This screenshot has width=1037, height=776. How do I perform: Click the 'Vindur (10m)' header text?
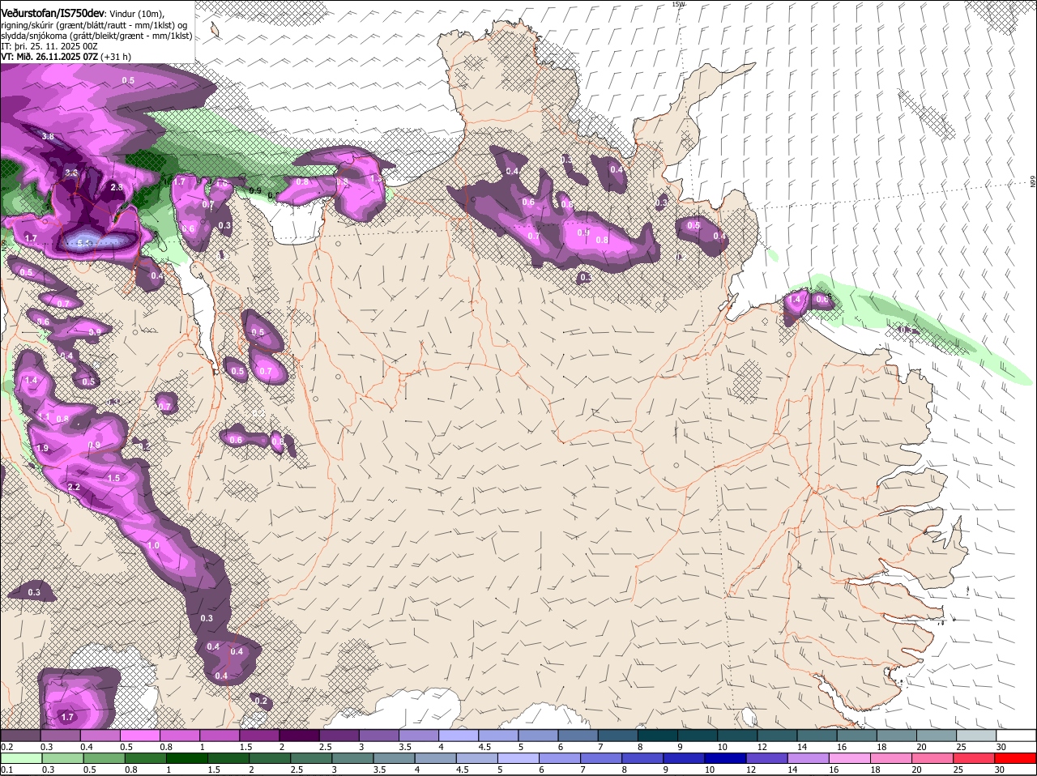click(x=136, y=14)
